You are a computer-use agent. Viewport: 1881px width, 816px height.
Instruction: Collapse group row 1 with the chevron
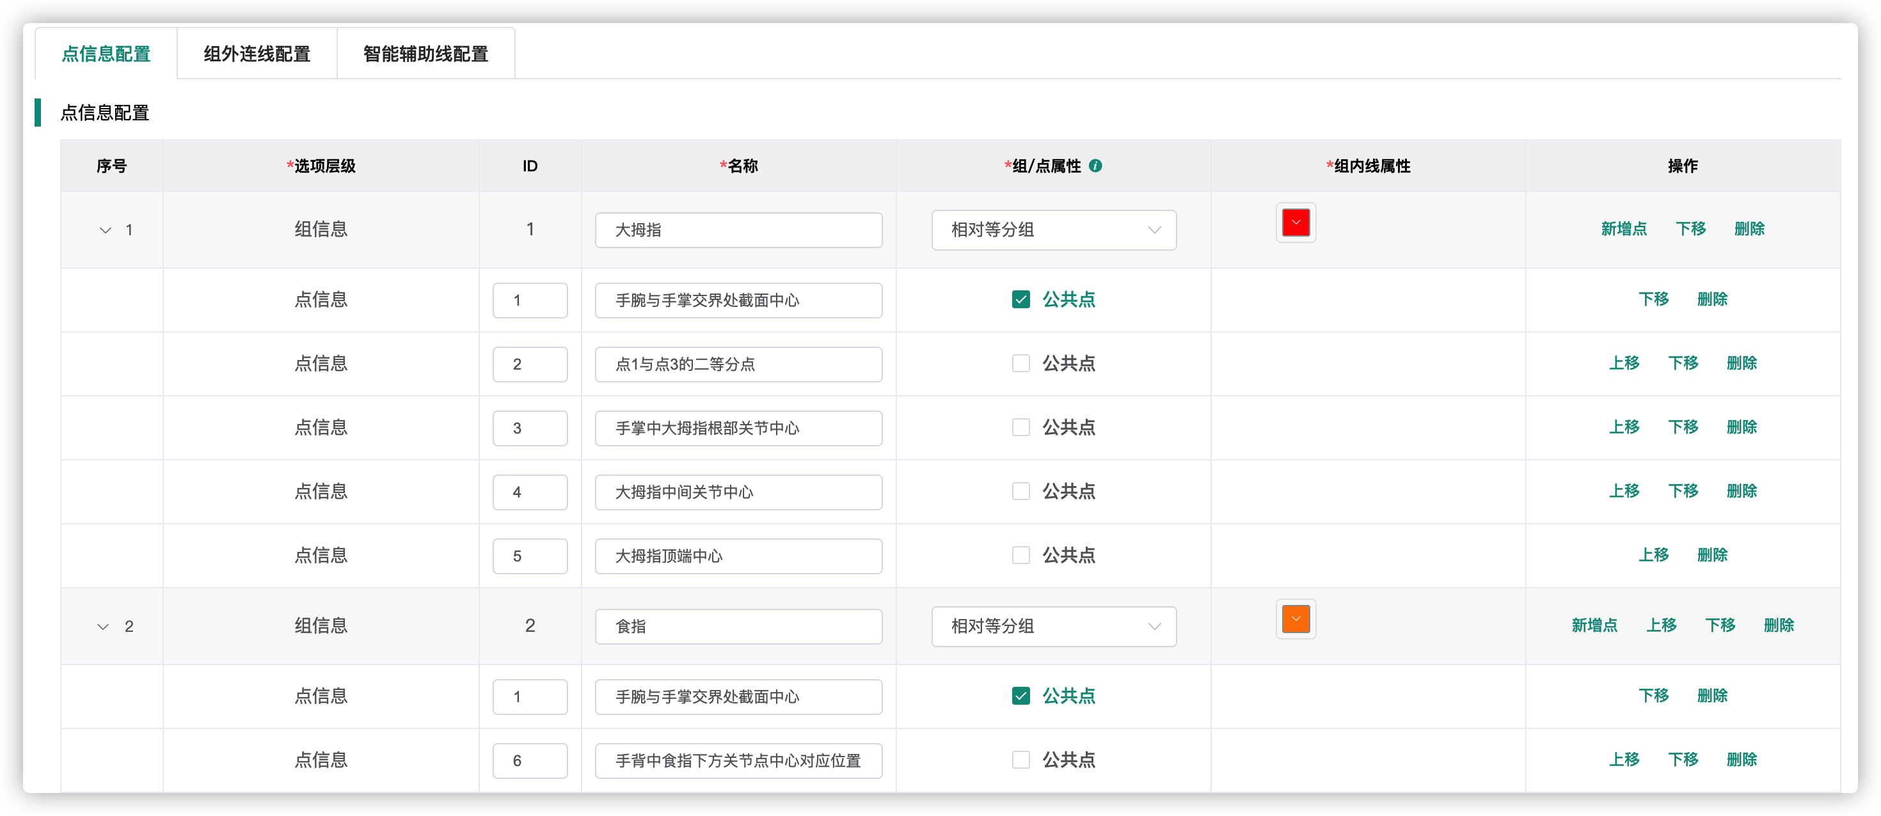click(x=105, y=230)
